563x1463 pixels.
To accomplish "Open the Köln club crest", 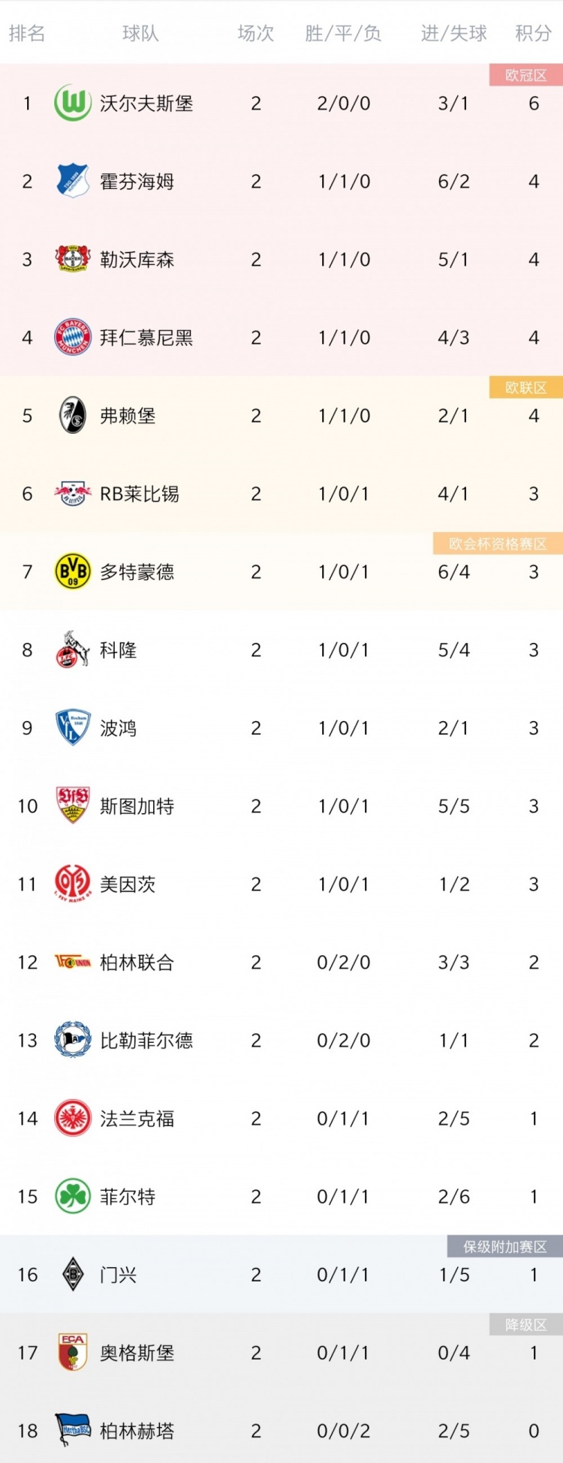I will [x=73, y=649].
